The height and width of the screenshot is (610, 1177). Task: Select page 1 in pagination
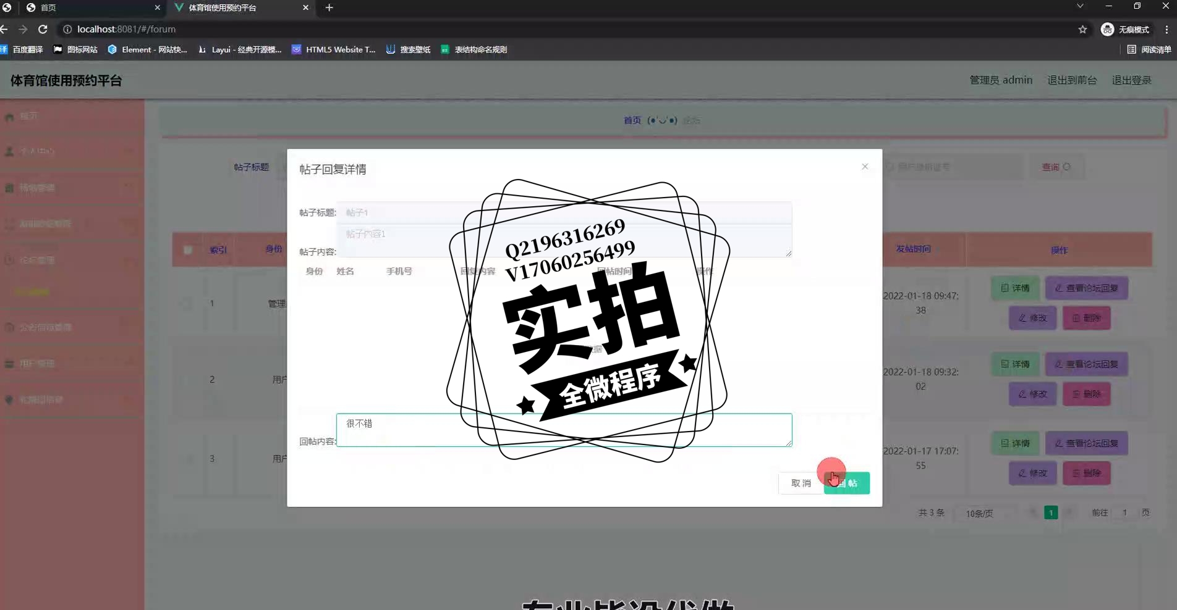coord(1051,512)
